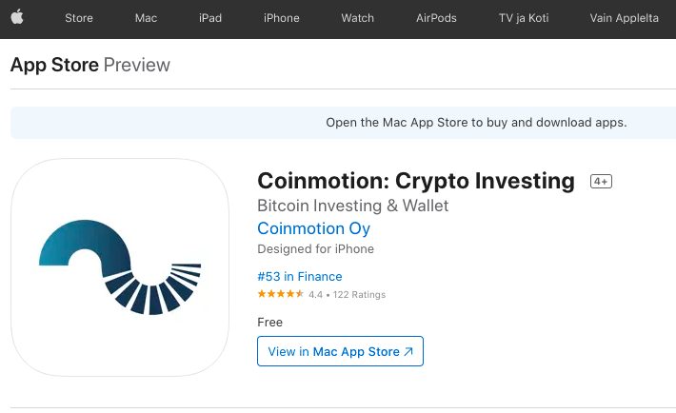Open the Mac navigation item
The height and width of the screenshot is (413, 676).
point(146,18)
